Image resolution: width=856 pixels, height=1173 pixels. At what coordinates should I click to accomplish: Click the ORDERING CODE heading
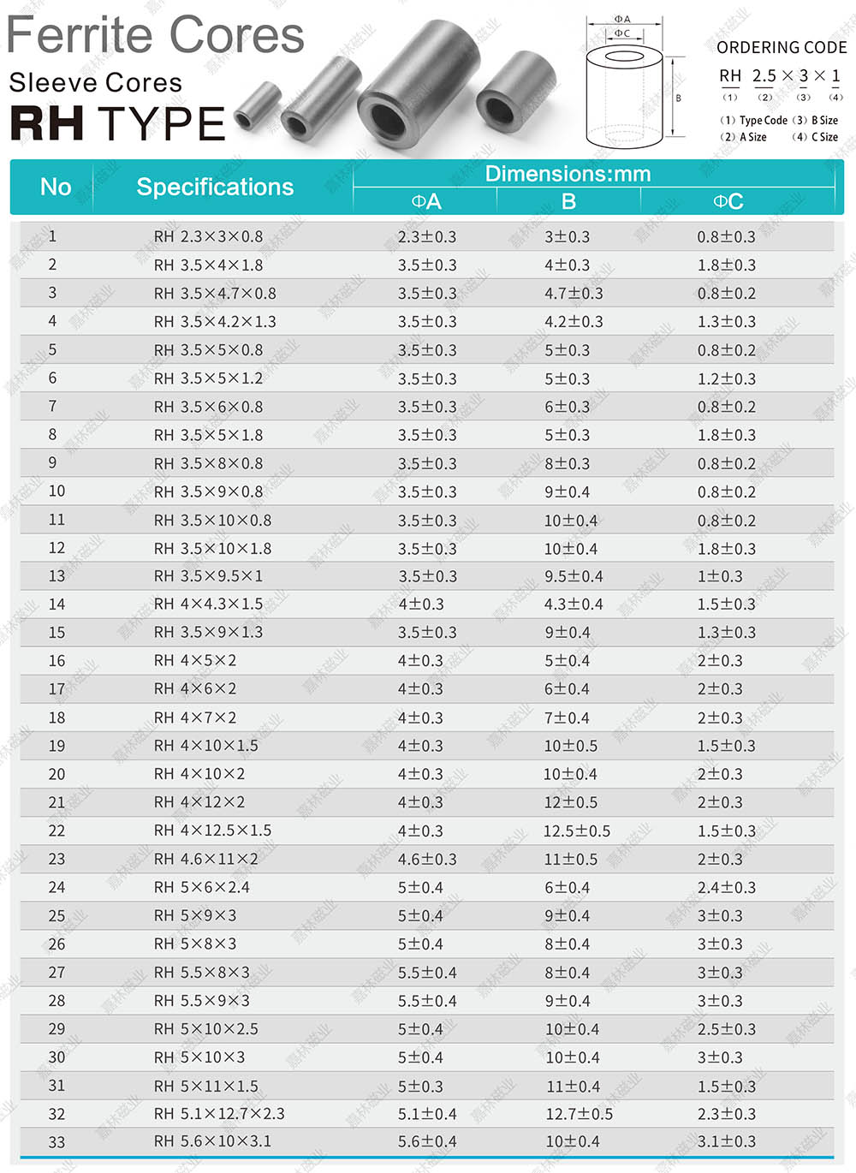[782, 47]
